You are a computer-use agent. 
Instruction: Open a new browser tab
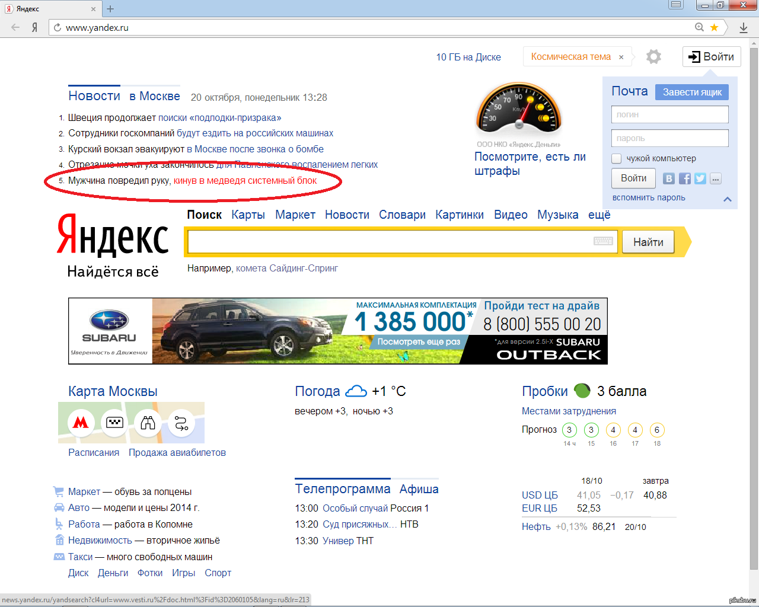pyautogui.click(x=110, y=8)
